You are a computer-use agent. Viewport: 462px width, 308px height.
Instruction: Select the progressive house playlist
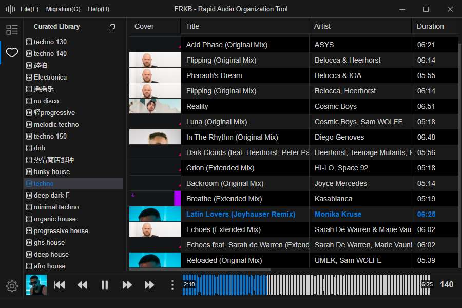point(61,231)
